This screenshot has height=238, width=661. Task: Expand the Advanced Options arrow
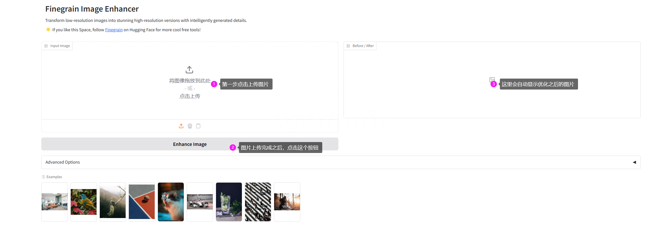[634, 162]
